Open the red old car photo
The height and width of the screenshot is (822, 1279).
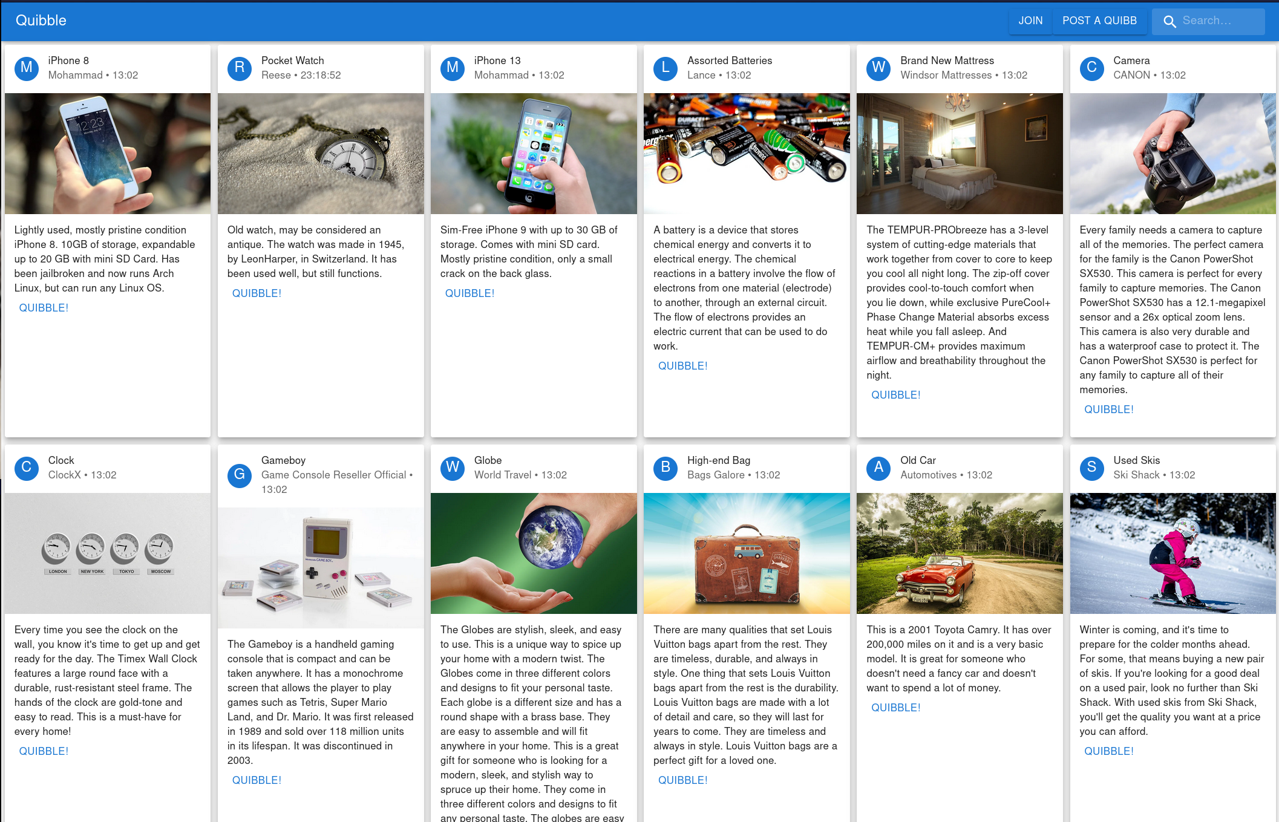click(960, 553)
